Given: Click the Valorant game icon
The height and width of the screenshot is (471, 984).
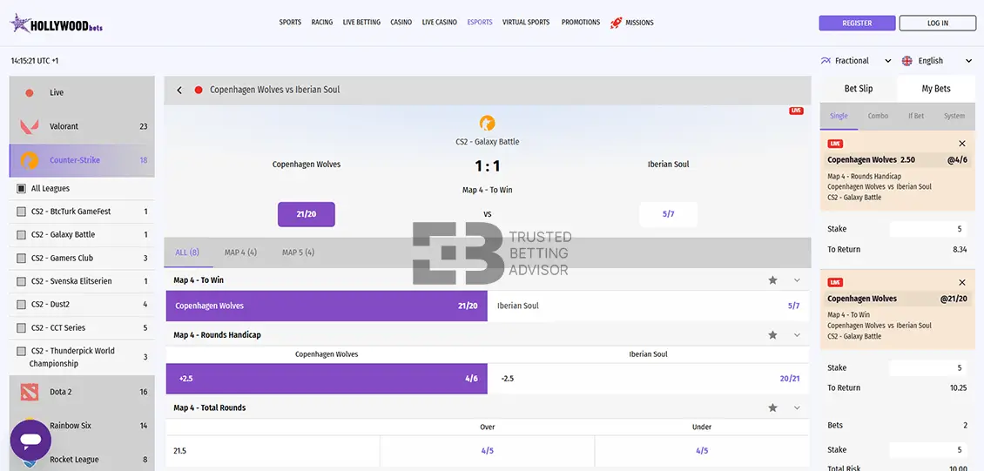Looking at the screenshot, I should point(30,127).
